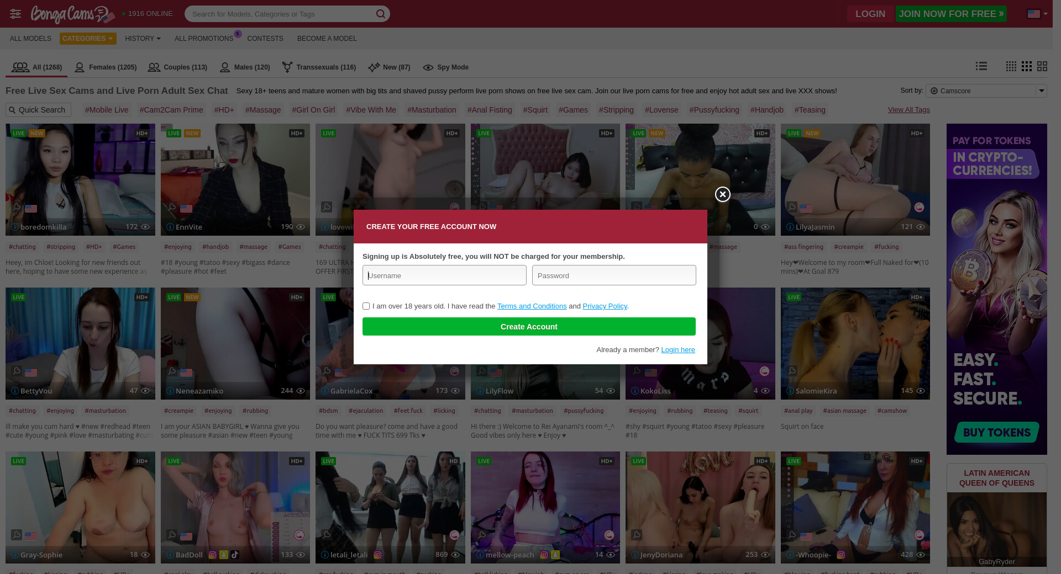Select the medium thumbnail grid view icon
Screen dimensions: 1061x574
click(1027, 66)
